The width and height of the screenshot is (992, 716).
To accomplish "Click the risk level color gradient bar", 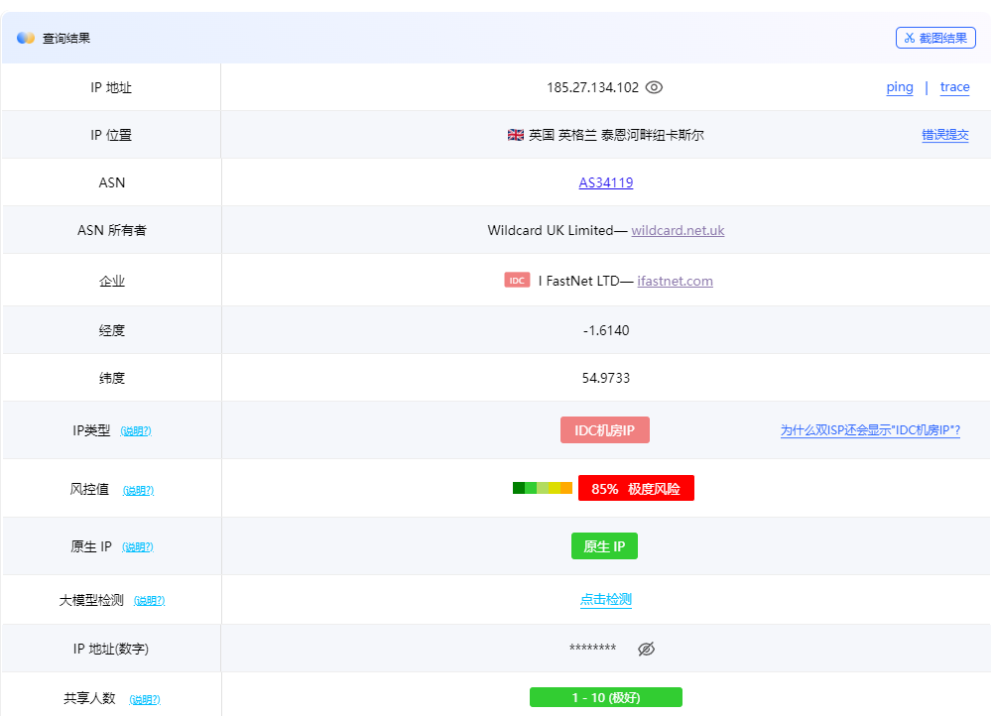I will pyautogui.click(x=543, y=488).
